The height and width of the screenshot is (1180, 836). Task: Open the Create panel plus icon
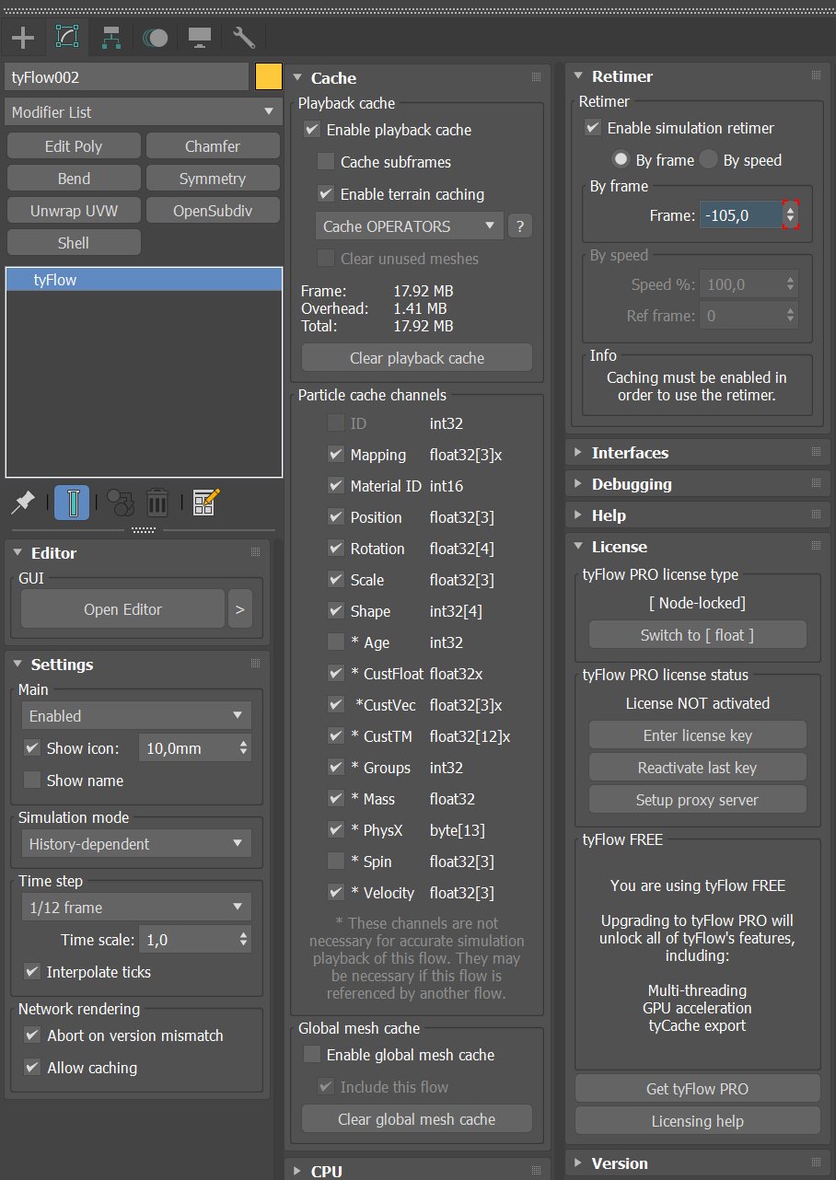point(22,38)
